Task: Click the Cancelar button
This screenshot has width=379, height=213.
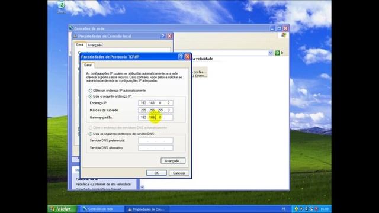Action: coord(179,173)
